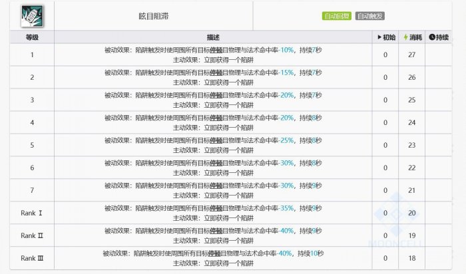Click the -25% value in level 5 description
The height and width of the screenshot is (274, 466).
(286, 140)
